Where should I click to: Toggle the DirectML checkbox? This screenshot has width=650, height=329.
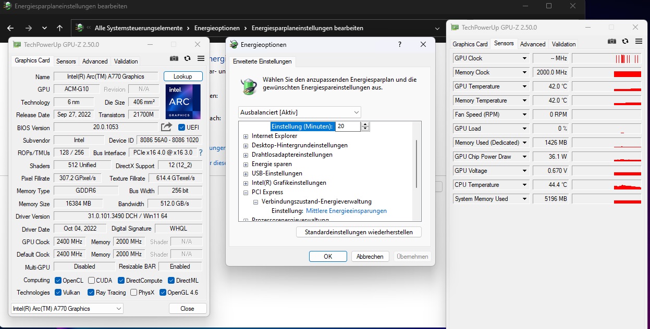[171, 280]
